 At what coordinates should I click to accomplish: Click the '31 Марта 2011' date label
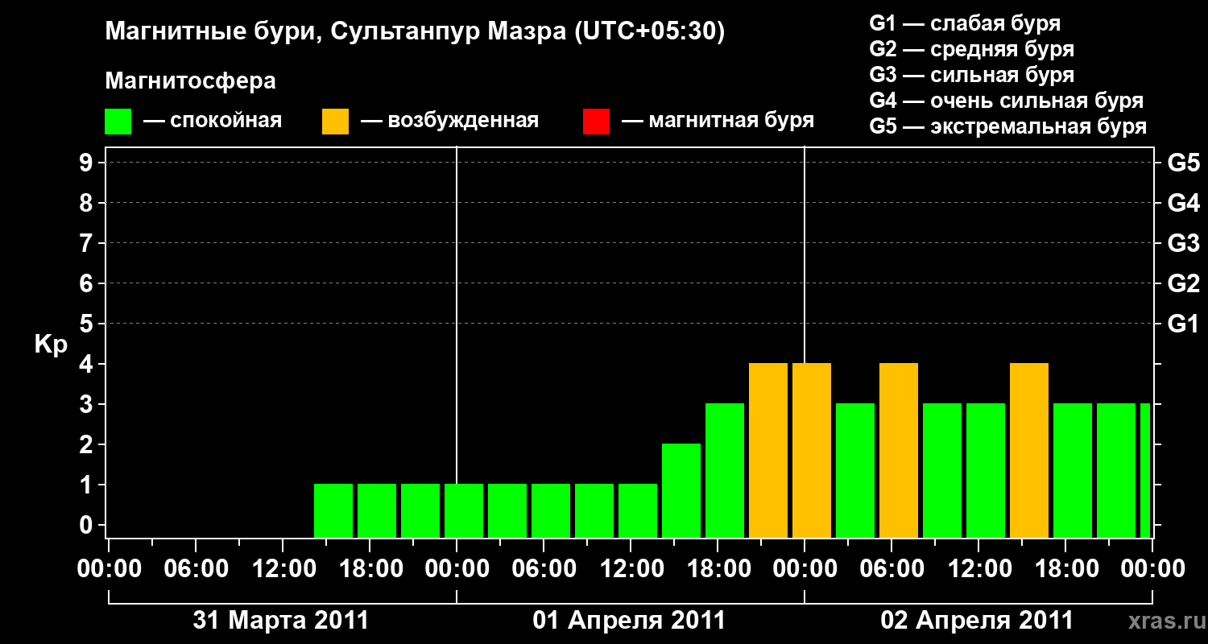pos(281,621)
